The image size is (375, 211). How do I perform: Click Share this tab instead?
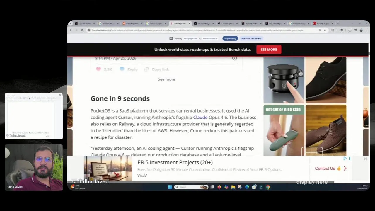(x=251, y=38)
